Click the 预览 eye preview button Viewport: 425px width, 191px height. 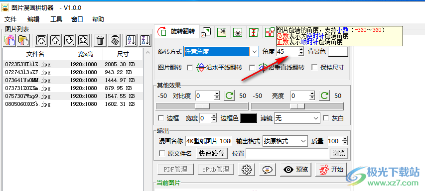(296, 169)
